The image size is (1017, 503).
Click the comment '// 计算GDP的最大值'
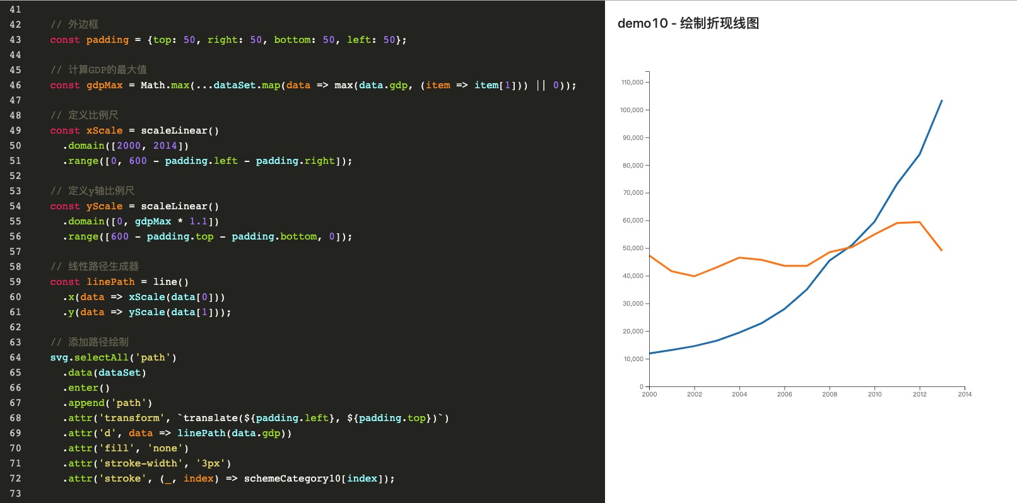(x=98, y=69)
